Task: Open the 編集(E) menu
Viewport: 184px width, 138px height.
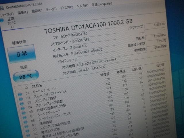Action: point(22,12)
